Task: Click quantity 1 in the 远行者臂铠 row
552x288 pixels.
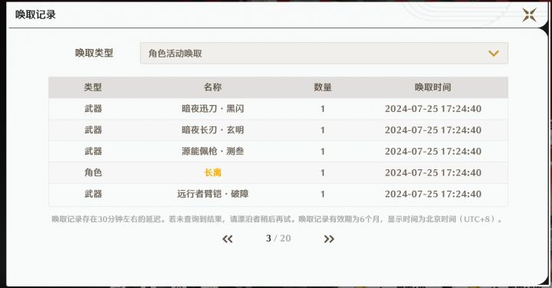Action: (323, 194)
